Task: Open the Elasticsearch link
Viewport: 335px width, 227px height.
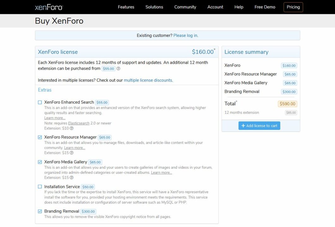Action: pos(79,123)
